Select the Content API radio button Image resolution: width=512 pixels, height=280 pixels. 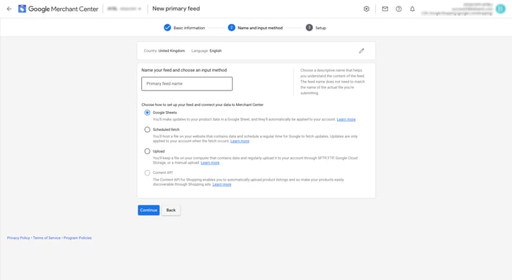[147, 173]
